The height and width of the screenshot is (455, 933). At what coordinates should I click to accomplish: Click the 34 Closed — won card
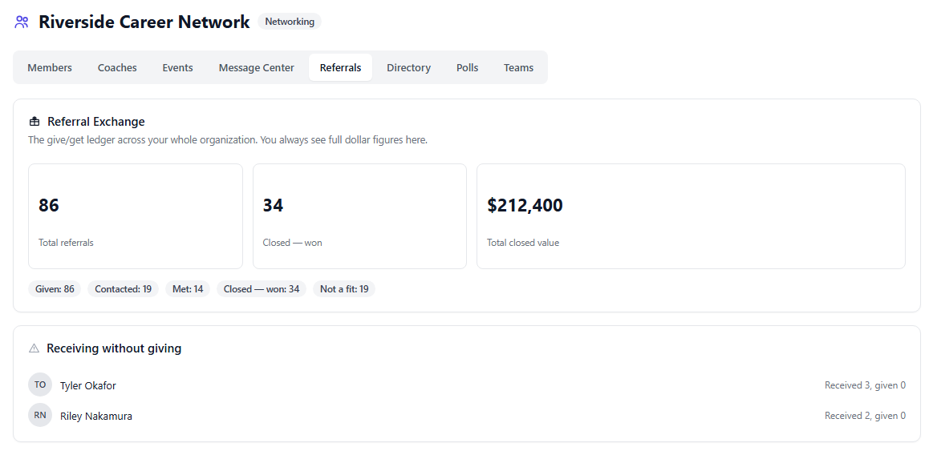pyautogui.click(x=359, y=216)
